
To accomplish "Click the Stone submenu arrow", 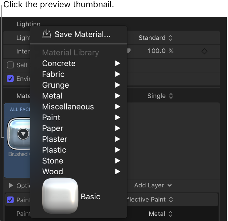I will pos(118,161).
